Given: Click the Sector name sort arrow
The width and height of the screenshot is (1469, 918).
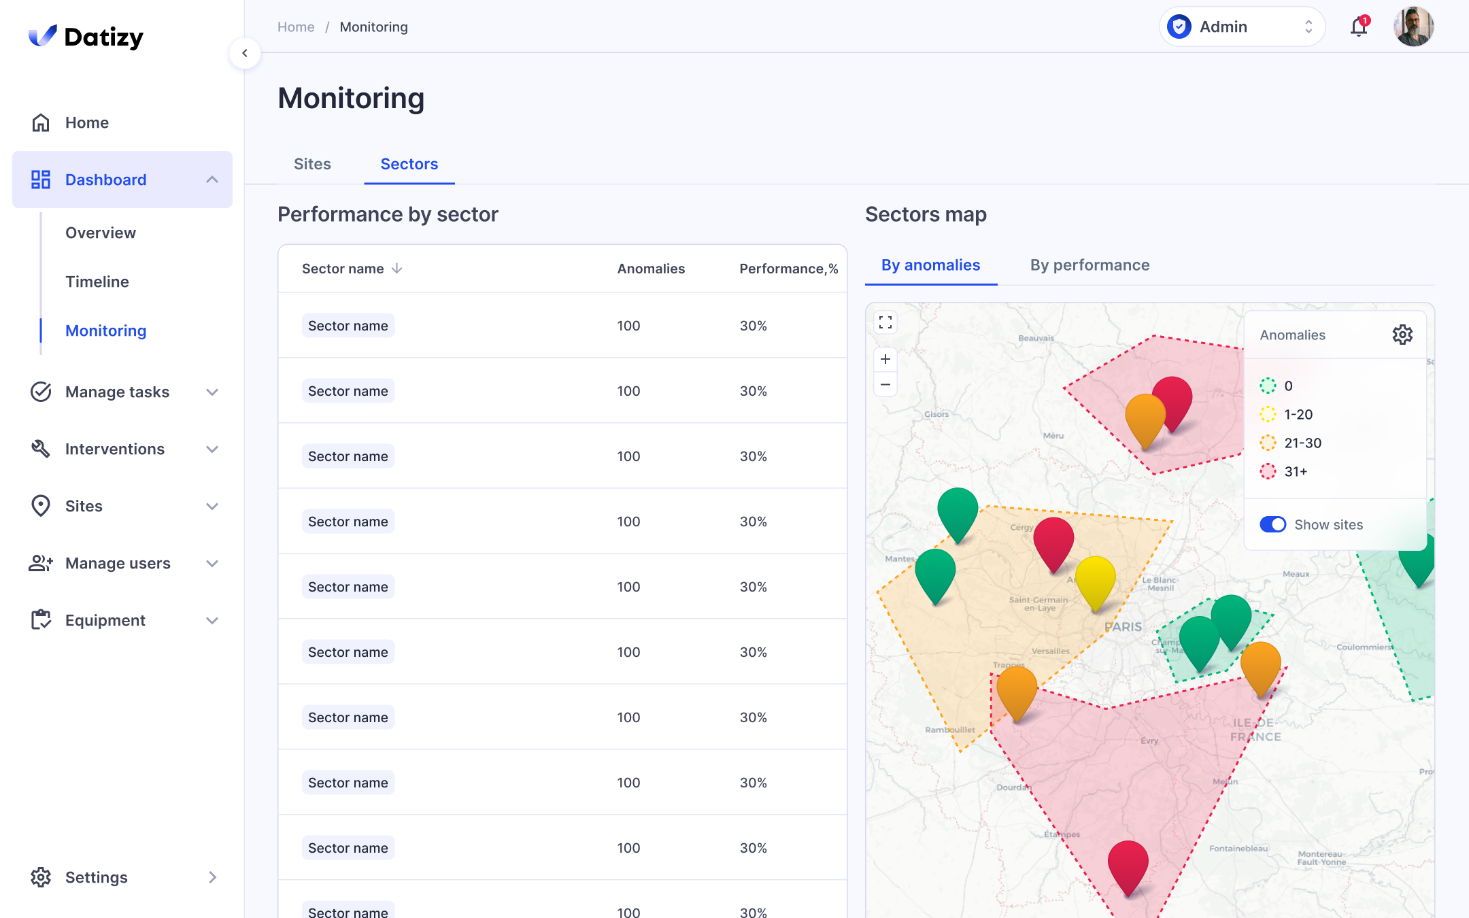Looking at the screenshot, I should (x=397, y=269).
